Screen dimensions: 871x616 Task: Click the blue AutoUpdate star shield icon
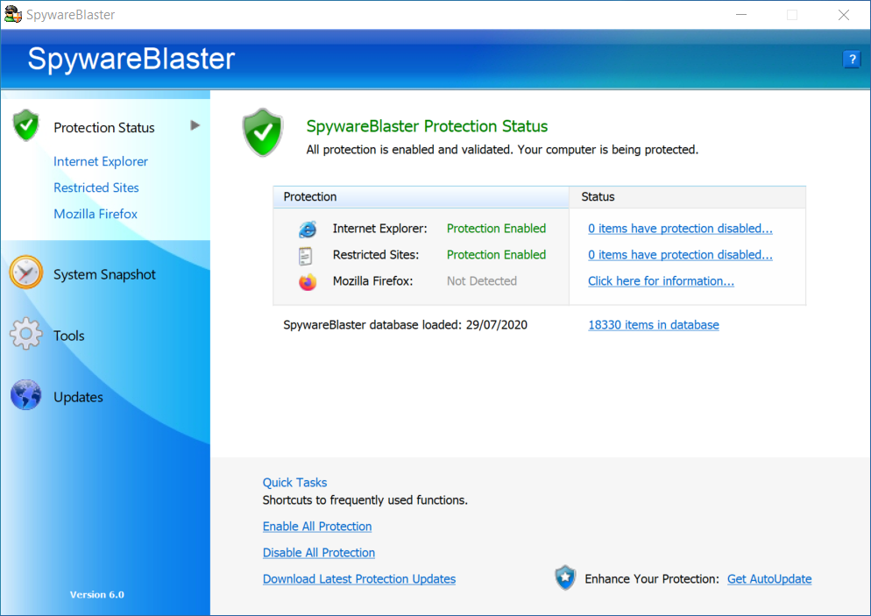[565, 577]
